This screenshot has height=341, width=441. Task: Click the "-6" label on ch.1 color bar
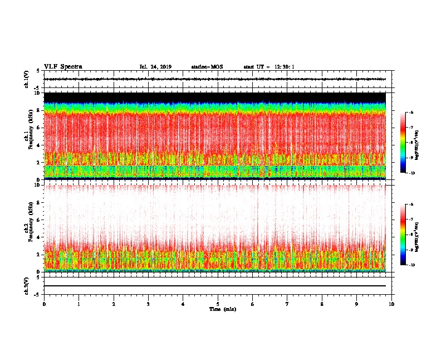coord(411,113)
